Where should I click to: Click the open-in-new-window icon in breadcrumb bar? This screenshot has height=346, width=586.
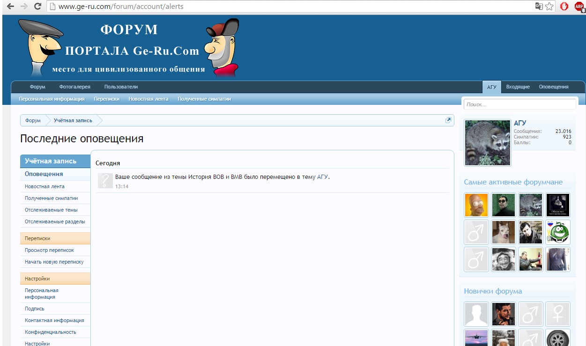pyautogui.click(x=448, y=120)
